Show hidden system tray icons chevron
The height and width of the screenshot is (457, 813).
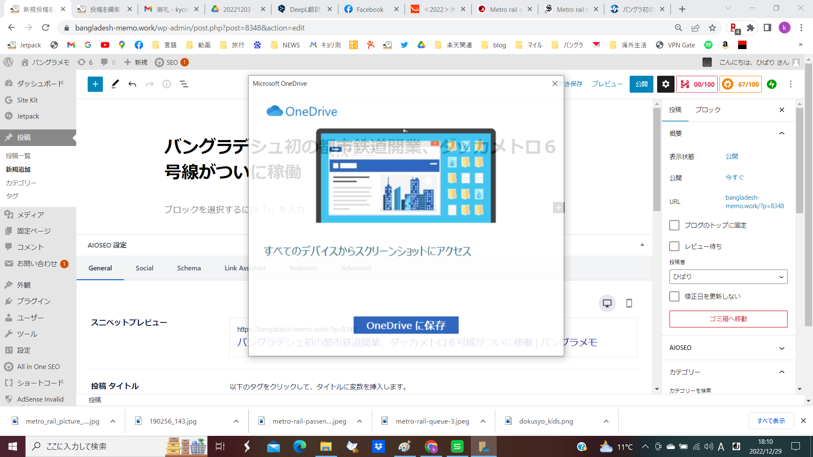coord(645,446)
